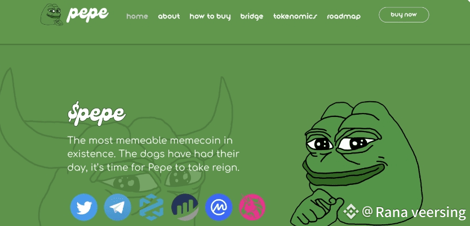Click the Binance watermark logo
The height and width of the screenshot is (226, 470).
tap(351, 211)
